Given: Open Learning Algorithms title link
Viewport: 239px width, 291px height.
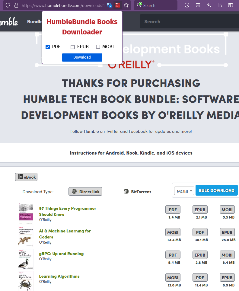Looking at the screenshot, I should 59,276.
